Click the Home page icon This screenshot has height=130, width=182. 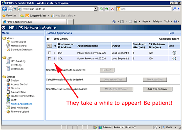[x=114, y=21]
